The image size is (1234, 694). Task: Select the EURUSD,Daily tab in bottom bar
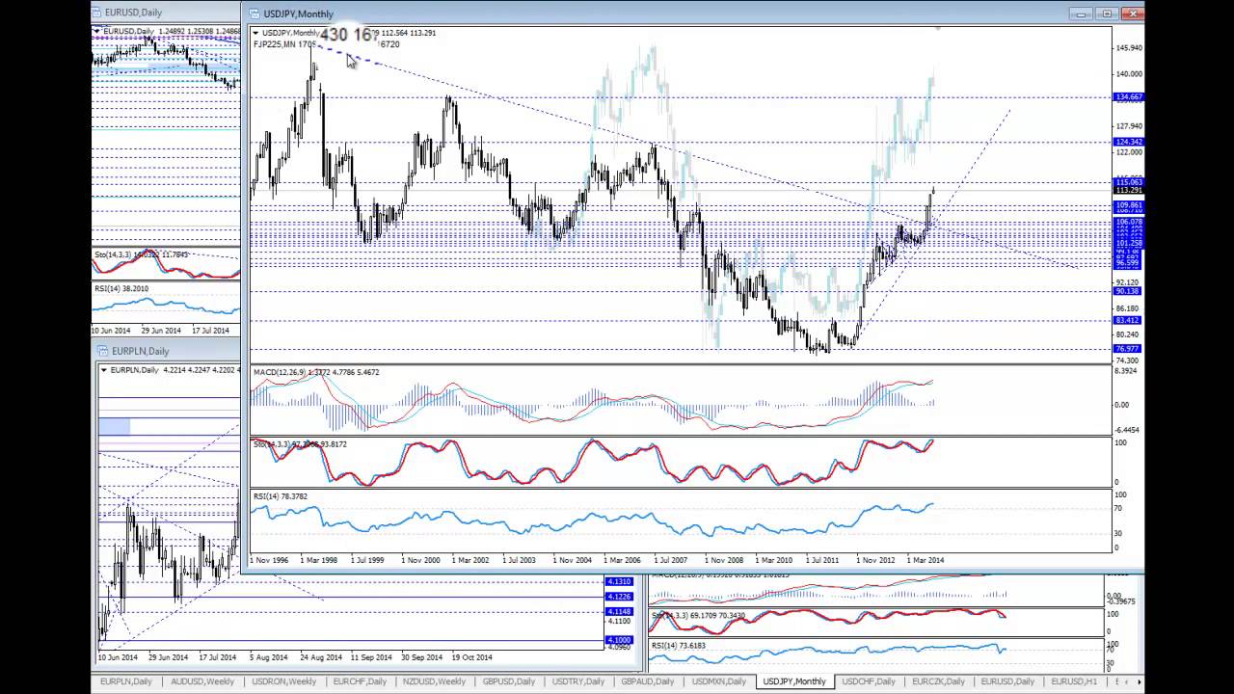click(1007, 681)
